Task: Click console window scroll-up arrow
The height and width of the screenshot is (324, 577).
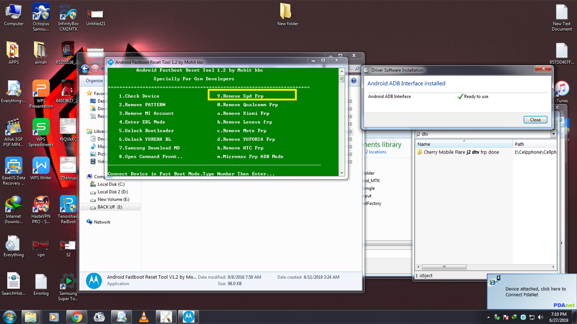Action: pyautogui.click(x=342, y=71)
